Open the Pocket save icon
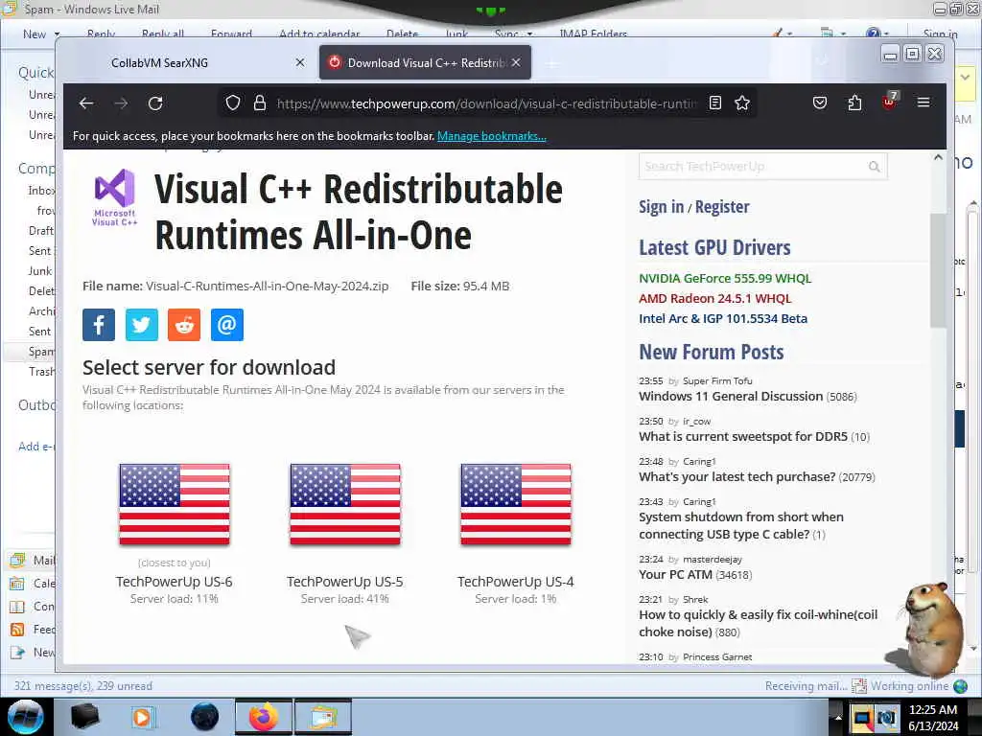The image size is (982, 736). coord(820,103)
